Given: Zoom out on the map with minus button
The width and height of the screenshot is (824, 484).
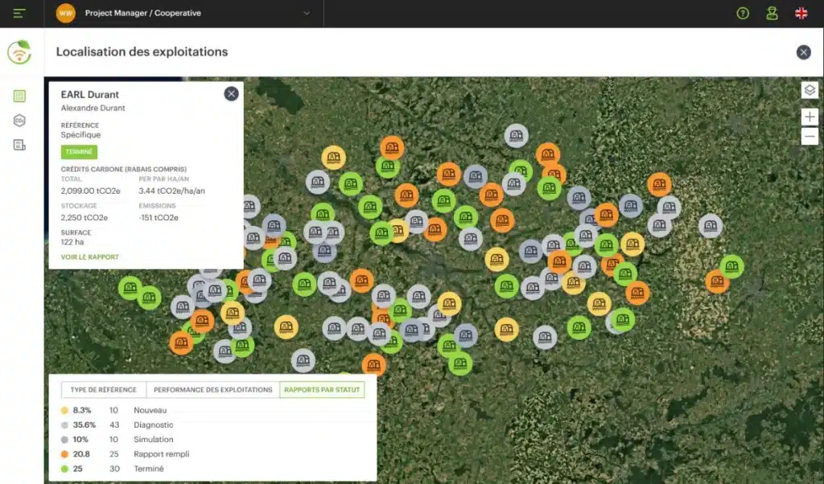Looking at the screenshot, I should pos(810,137).
